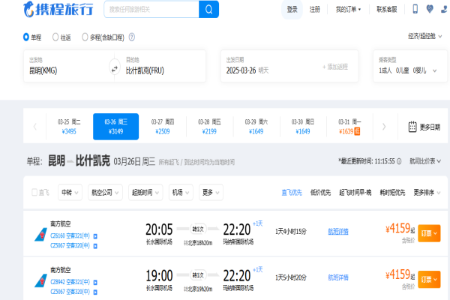
Task: Click the airline tail logo of 20:05 flight
Action: pos(40,235)
